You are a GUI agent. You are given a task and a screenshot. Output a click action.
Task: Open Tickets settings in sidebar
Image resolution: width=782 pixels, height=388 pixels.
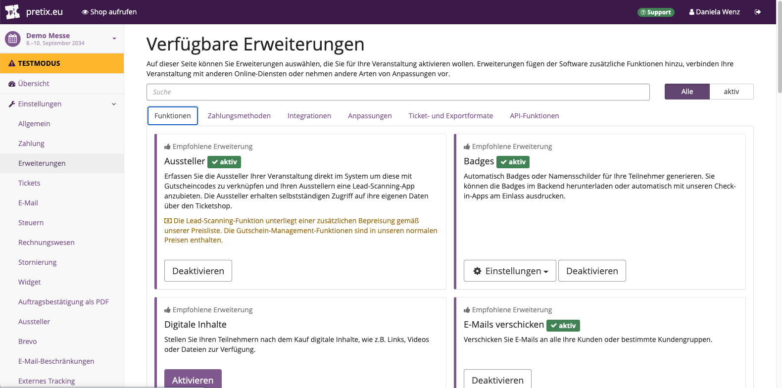[x=62, y=183]
